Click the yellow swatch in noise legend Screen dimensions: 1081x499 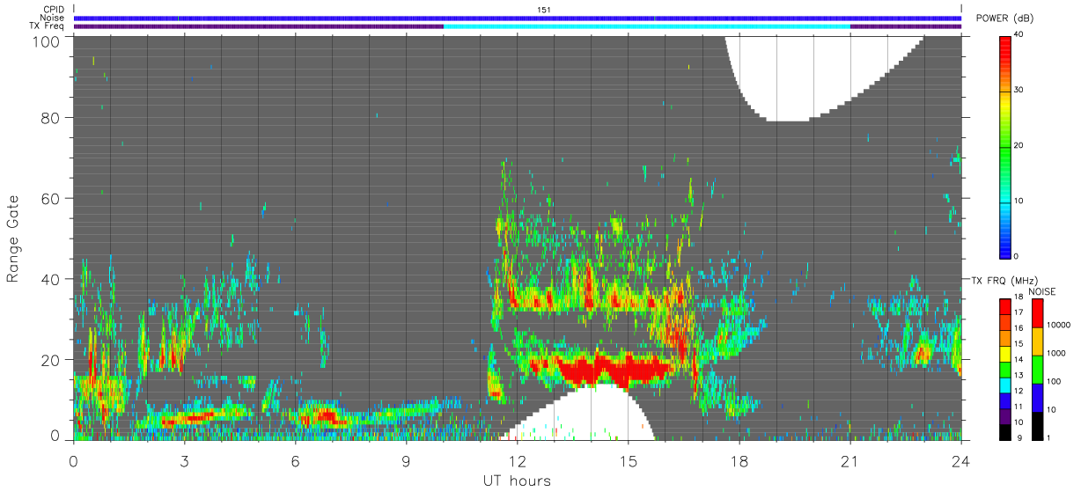(x=1037, y=341)
